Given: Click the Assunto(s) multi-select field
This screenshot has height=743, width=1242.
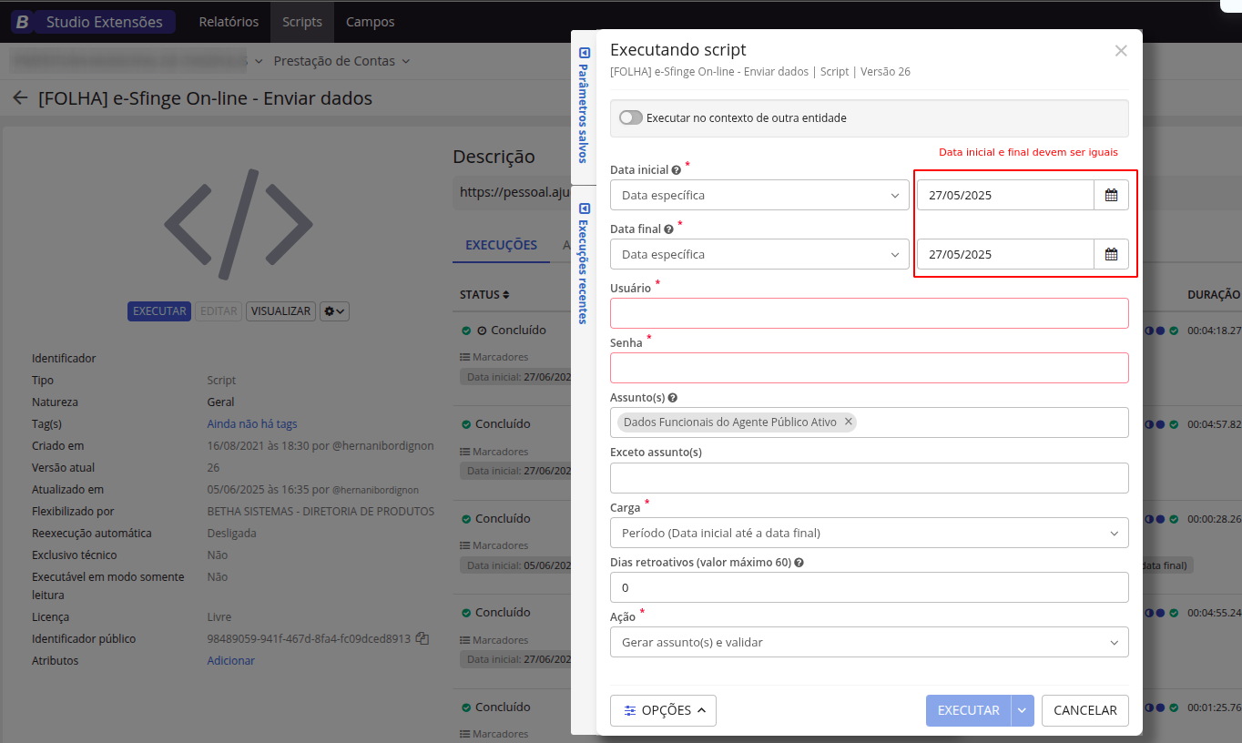Looking at the screenshot, I should 870,422.
